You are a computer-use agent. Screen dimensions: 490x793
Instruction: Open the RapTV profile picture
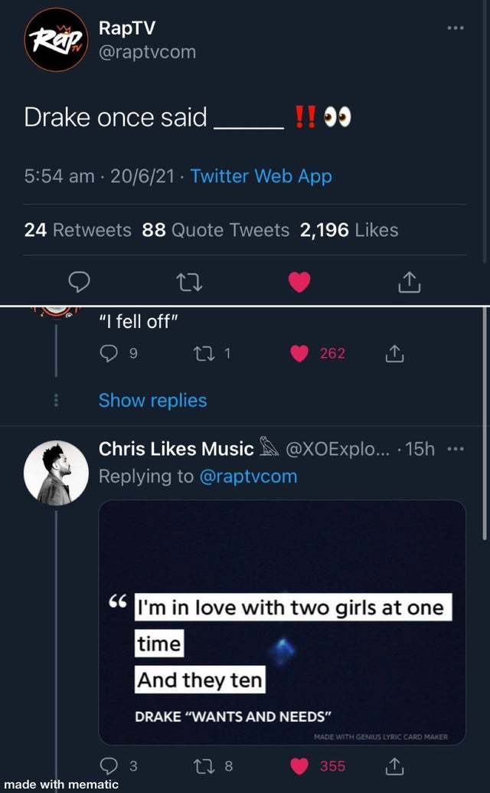[56, 40]
